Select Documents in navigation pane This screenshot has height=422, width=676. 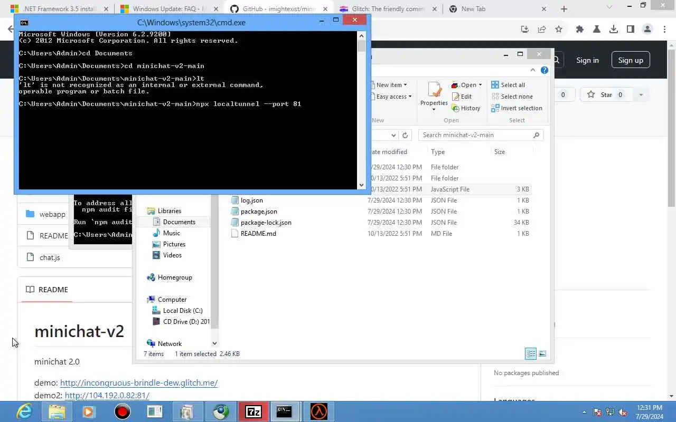tap(179, 222)
